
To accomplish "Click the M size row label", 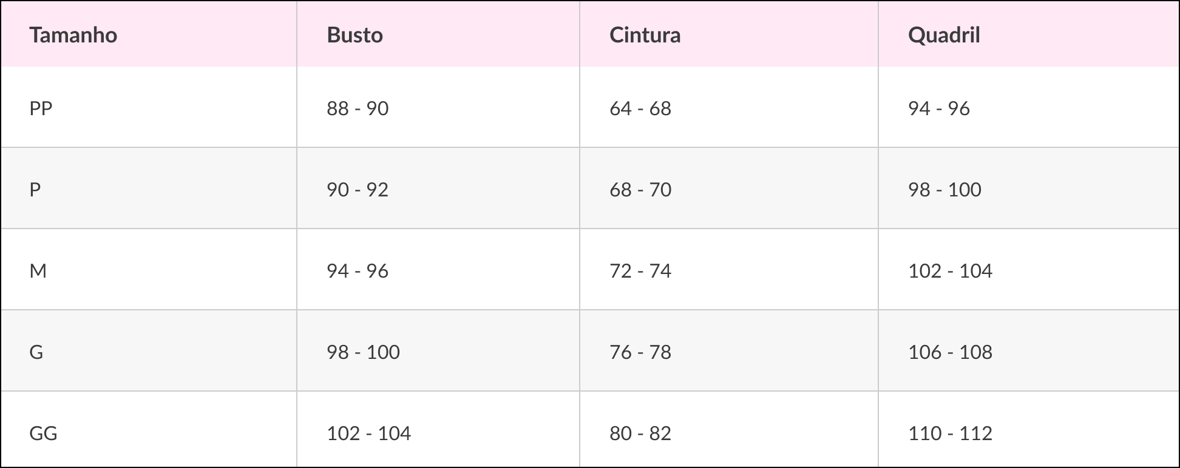I will (x=38, y=271).
